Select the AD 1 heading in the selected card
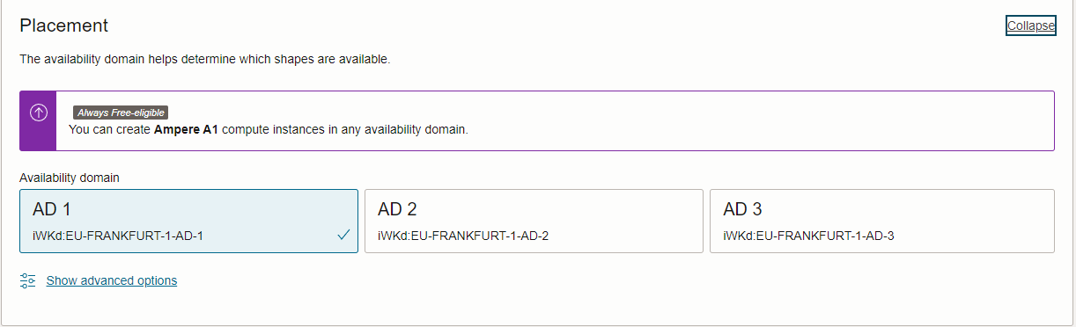 52,209
